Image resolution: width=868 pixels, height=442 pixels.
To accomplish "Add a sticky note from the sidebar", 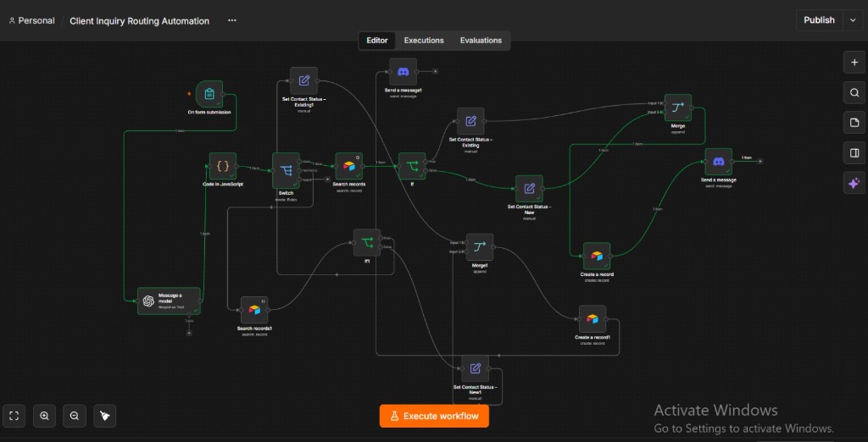I will pyautogui.click(x=854, y=122).
